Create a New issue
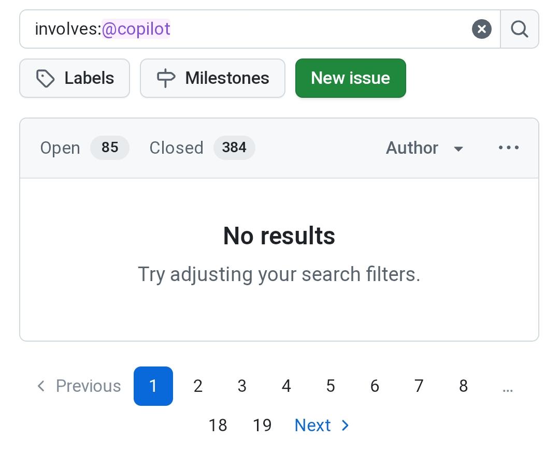Image resolution: width=559 pixels, height=455 pixels. pyautogui.click(x=350, y=78)
